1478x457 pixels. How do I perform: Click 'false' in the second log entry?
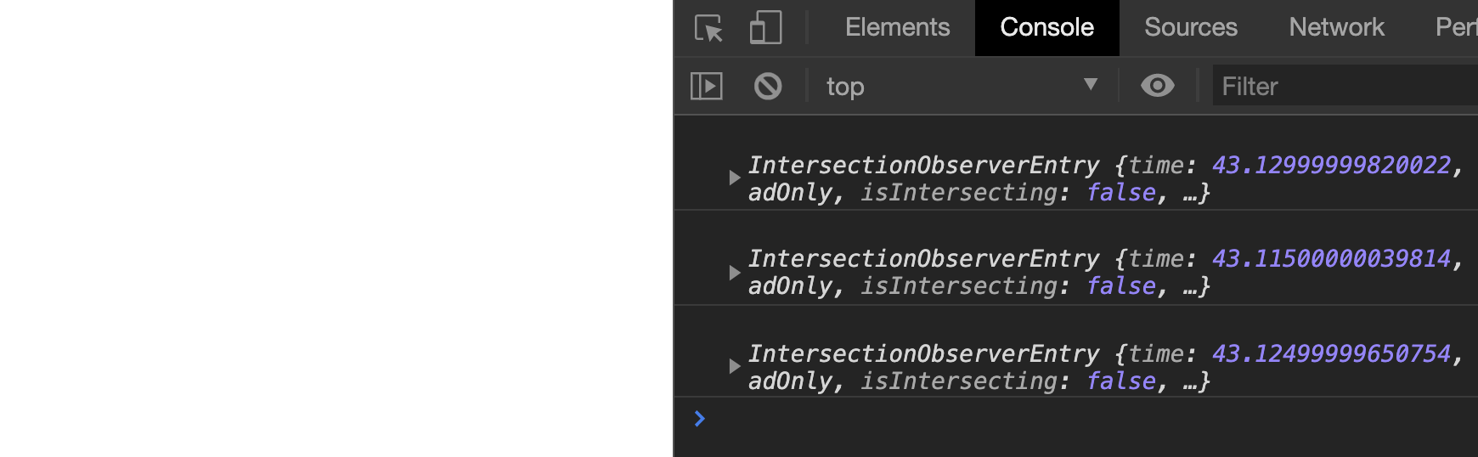(1121, 286)
